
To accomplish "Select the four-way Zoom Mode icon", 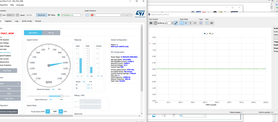I will click(186, 23).
